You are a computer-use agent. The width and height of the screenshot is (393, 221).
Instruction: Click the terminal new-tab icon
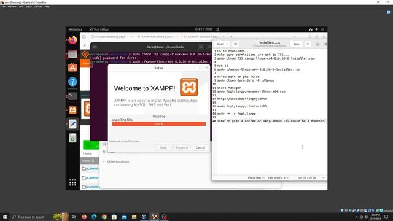[x=95, y=47]
